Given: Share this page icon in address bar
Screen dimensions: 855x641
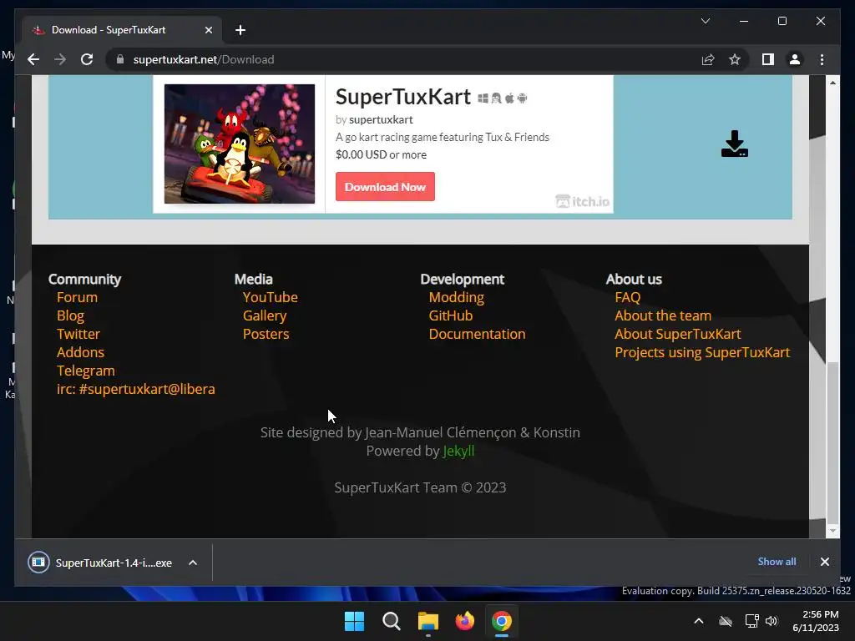Looking at the screenshot, I should pos(708,59).
